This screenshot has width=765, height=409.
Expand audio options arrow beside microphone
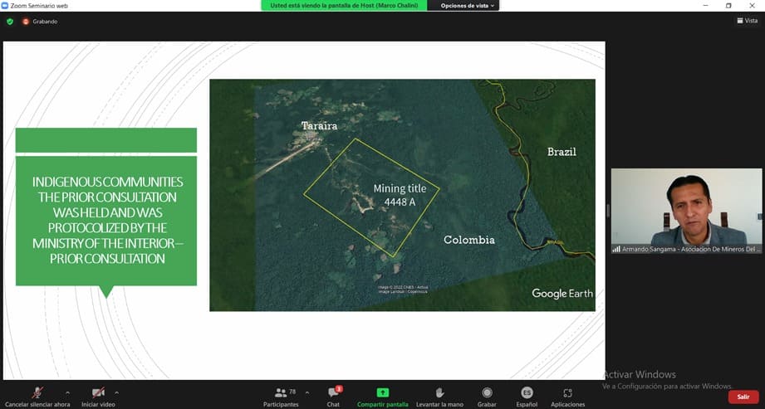(x=67, y=392)
